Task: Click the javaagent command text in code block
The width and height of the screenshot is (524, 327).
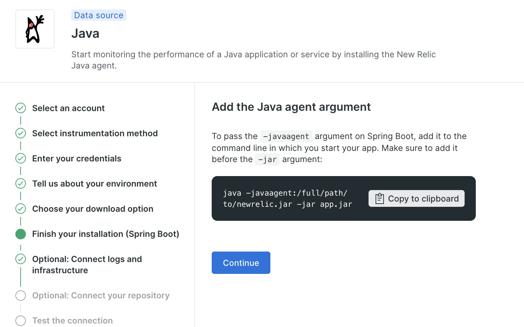Action: pos(288,198)
